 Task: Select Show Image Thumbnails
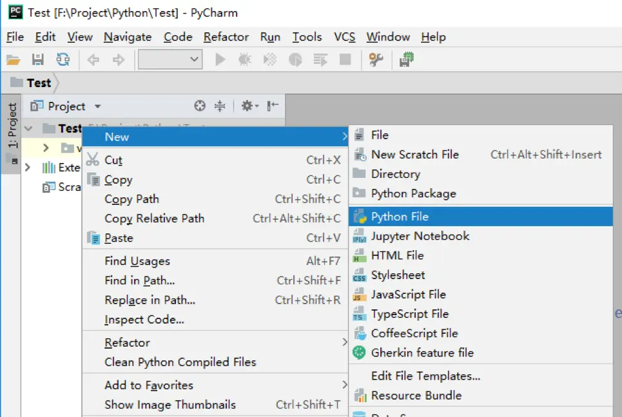click(x=215, y=404)
